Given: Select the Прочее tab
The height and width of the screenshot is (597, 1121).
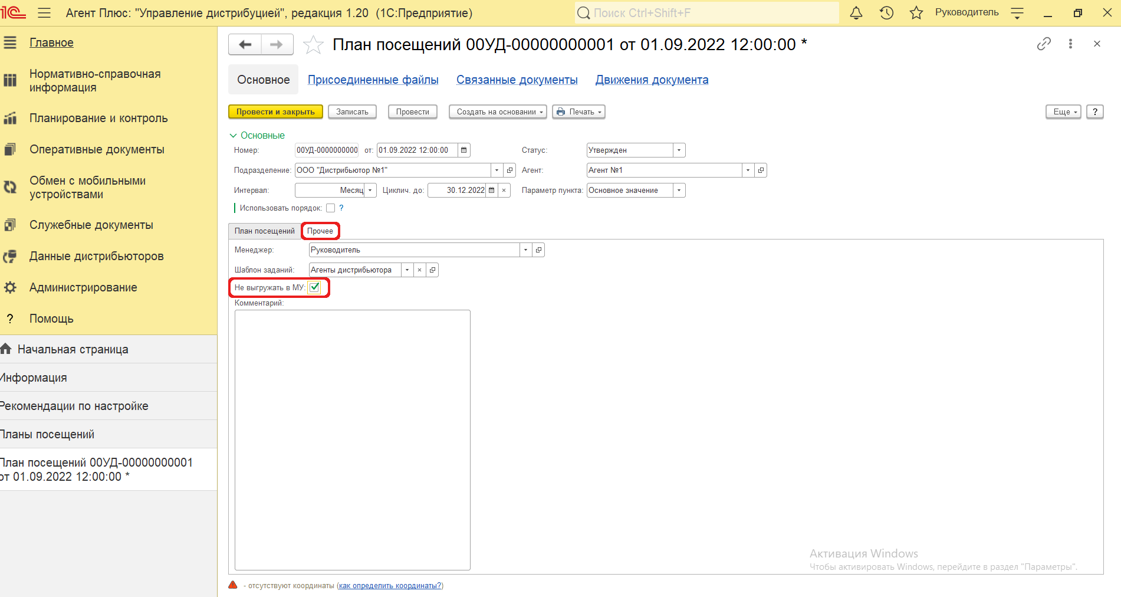Looking at the screenshot, I should pyautogui.click(x=320, y=231).
